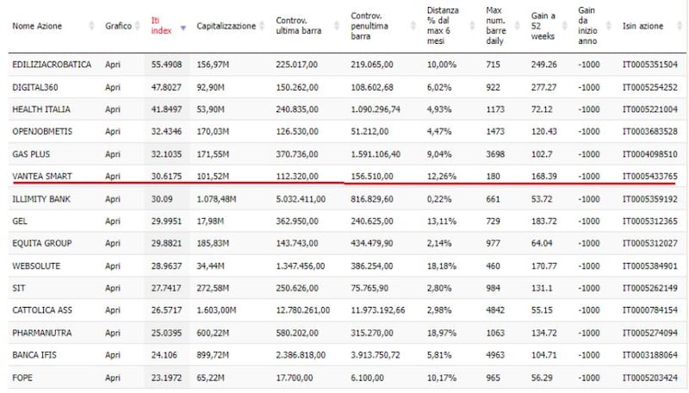Select the ILLIMITY BANK stock name
Image resolution: width=689 pixels, height=393 pixels.
(41, 199)
